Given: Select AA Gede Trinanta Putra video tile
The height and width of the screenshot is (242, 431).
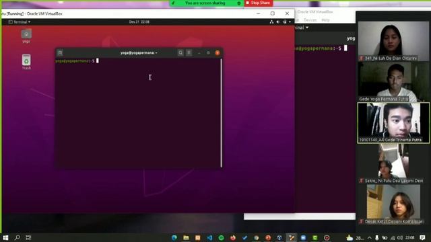Looking at the screenshot, I should point(393,122).
